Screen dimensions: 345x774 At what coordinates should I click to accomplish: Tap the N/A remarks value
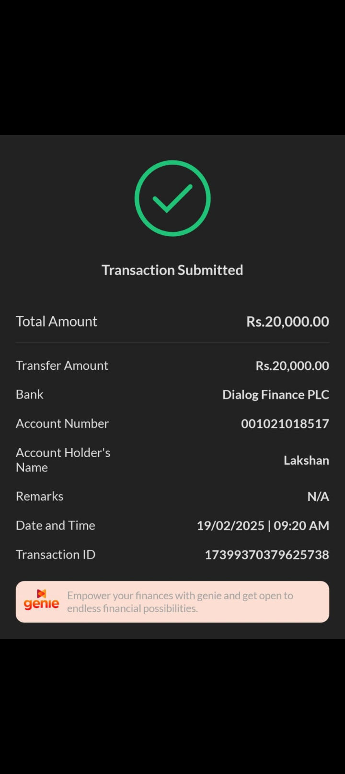318,496
